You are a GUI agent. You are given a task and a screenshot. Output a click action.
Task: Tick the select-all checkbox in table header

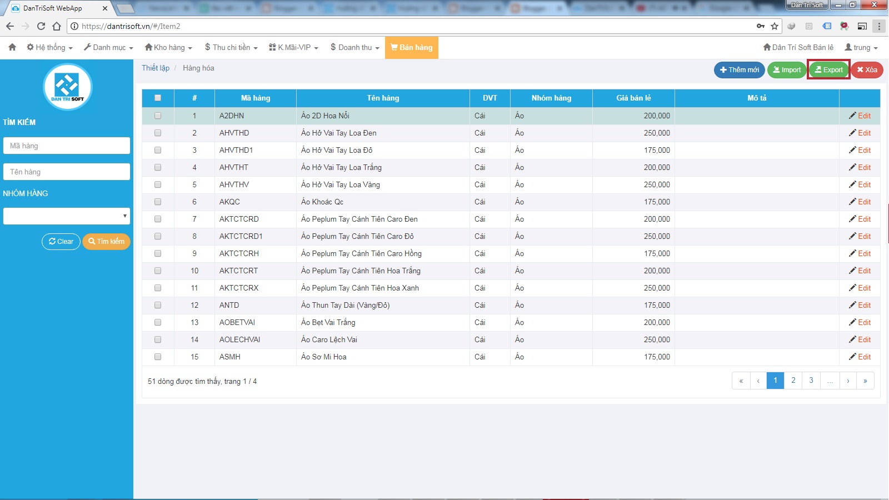pos(158,98)
